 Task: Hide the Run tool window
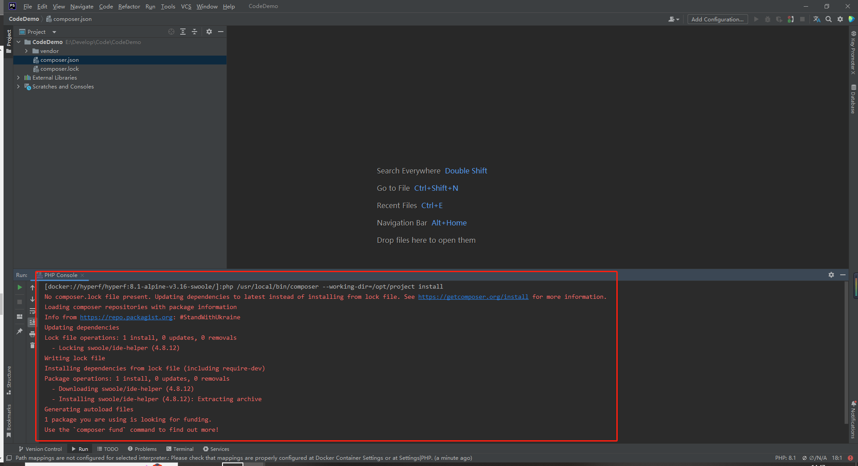pyautogui.click(x=843, y=275)
